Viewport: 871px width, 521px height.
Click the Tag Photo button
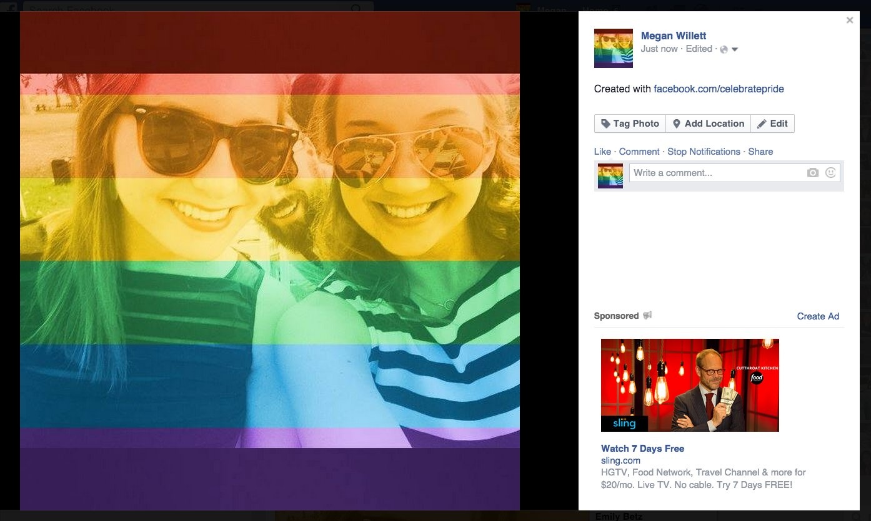point(630,124)
